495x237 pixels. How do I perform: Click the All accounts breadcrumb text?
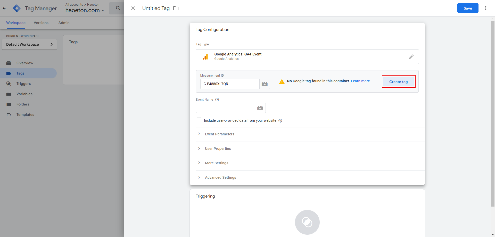click(74, 5)
